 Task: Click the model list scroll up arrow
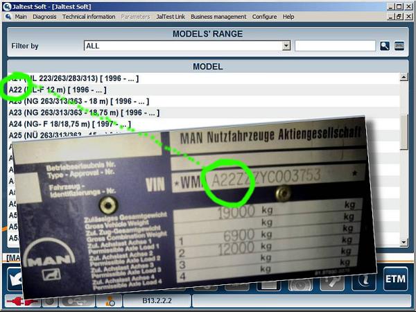click(404, 77)
